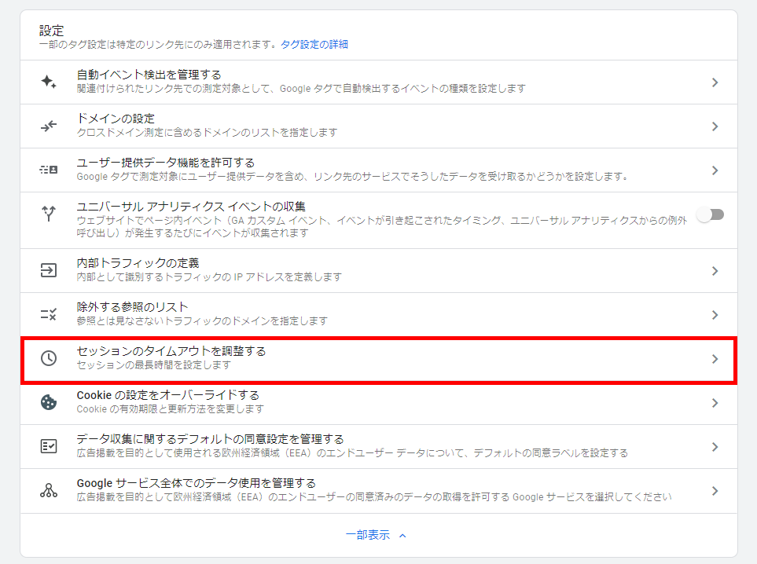Open chevron for ドメインの設定 row

pyautogui.click(x=715, y=126)
